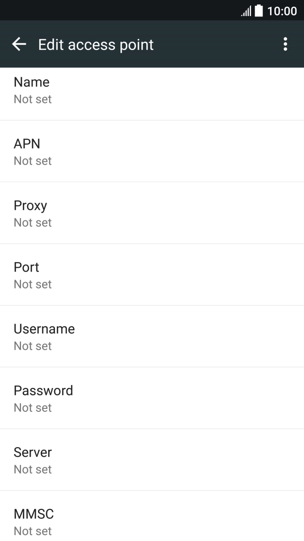Tap Not set value under MMSC
The image size is (304, 541).
(x=33, y=531)
